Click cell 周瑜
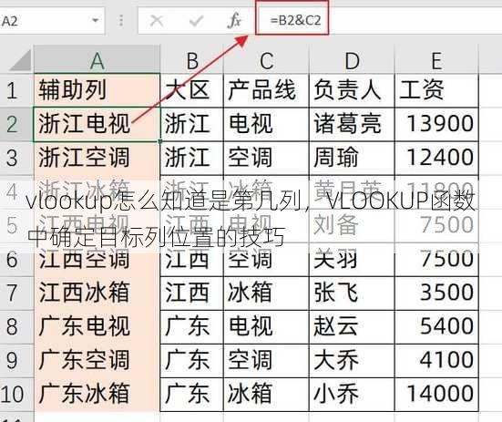 (352, 158)
